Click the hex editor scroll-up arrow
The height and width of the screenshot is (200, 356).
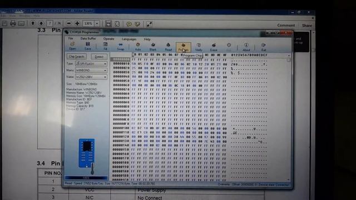tap(289, 56)
